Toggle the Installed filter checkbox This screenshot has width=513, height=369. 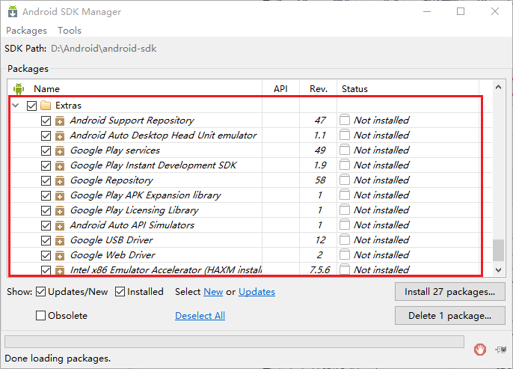pos(120,292)
